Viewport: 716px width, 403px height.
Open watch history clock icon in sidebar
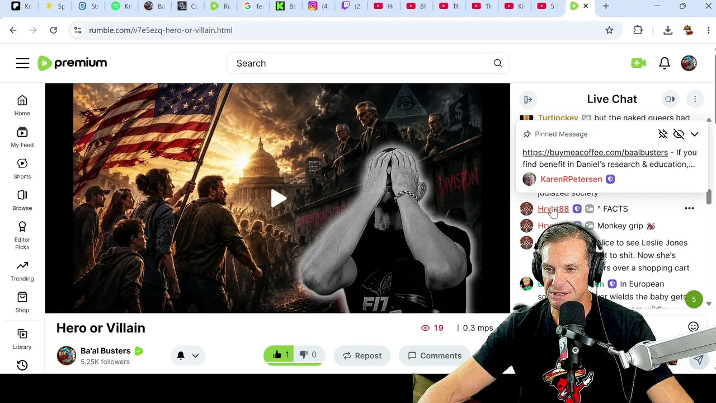[x=22, y=365]
